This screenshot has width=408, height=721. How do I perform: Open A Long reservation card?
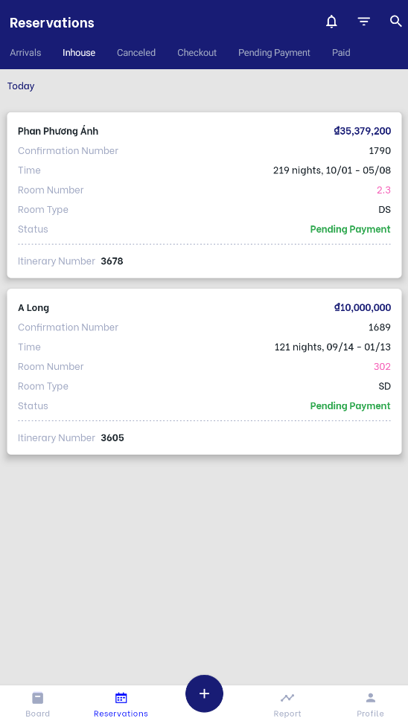[x=204, y=371]
